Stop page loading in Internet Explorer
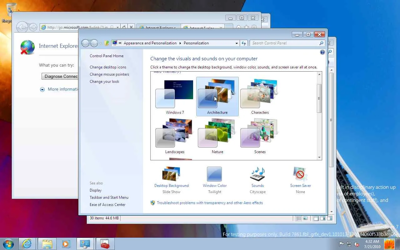Viewport: 400px width, 250px height. point(131,27)
